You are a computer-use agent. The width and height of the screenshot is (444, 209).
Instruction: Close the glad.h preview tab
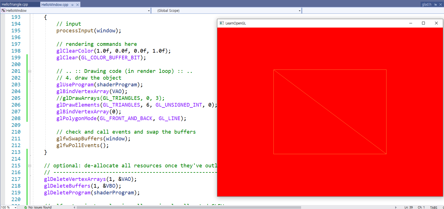(x=441, y=5)
